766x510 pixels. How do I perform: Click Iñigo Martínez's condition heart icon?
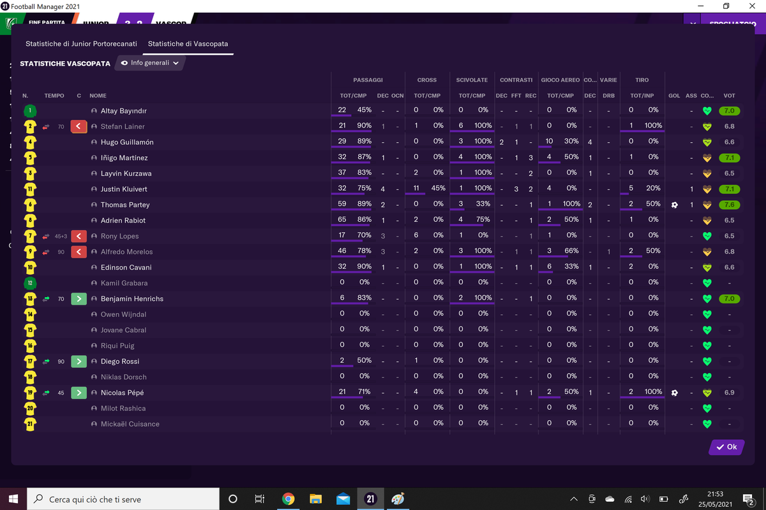tap(707, 158)
